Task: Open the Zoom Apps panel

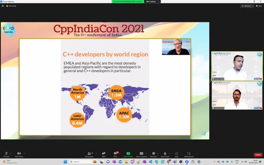Action: click(x=176, y=154)
